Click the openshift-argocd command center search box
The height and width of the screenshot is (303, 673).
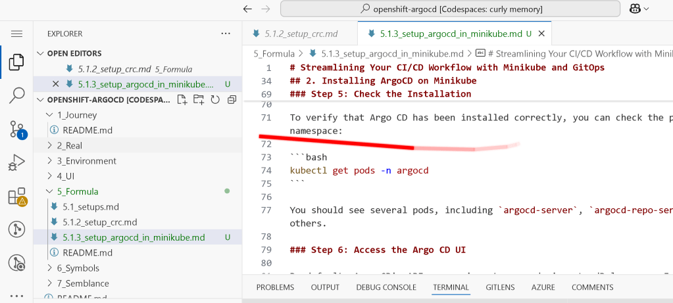(x=450, y=9)
